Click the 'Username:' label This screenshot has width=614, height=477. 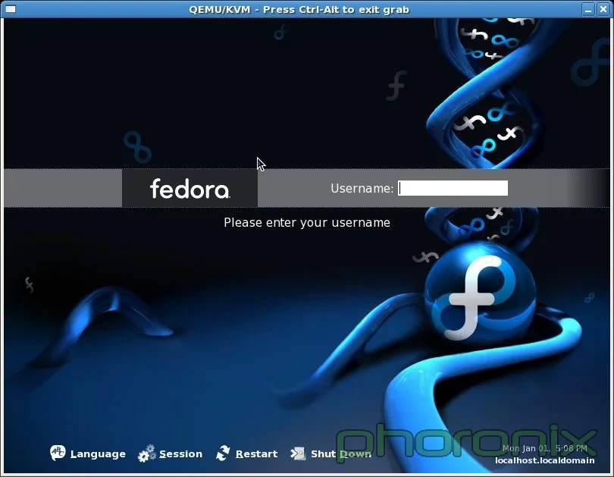362,188
